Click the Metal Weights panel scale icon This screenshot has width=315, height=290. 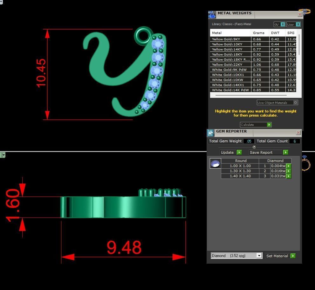tap(212, 15)
